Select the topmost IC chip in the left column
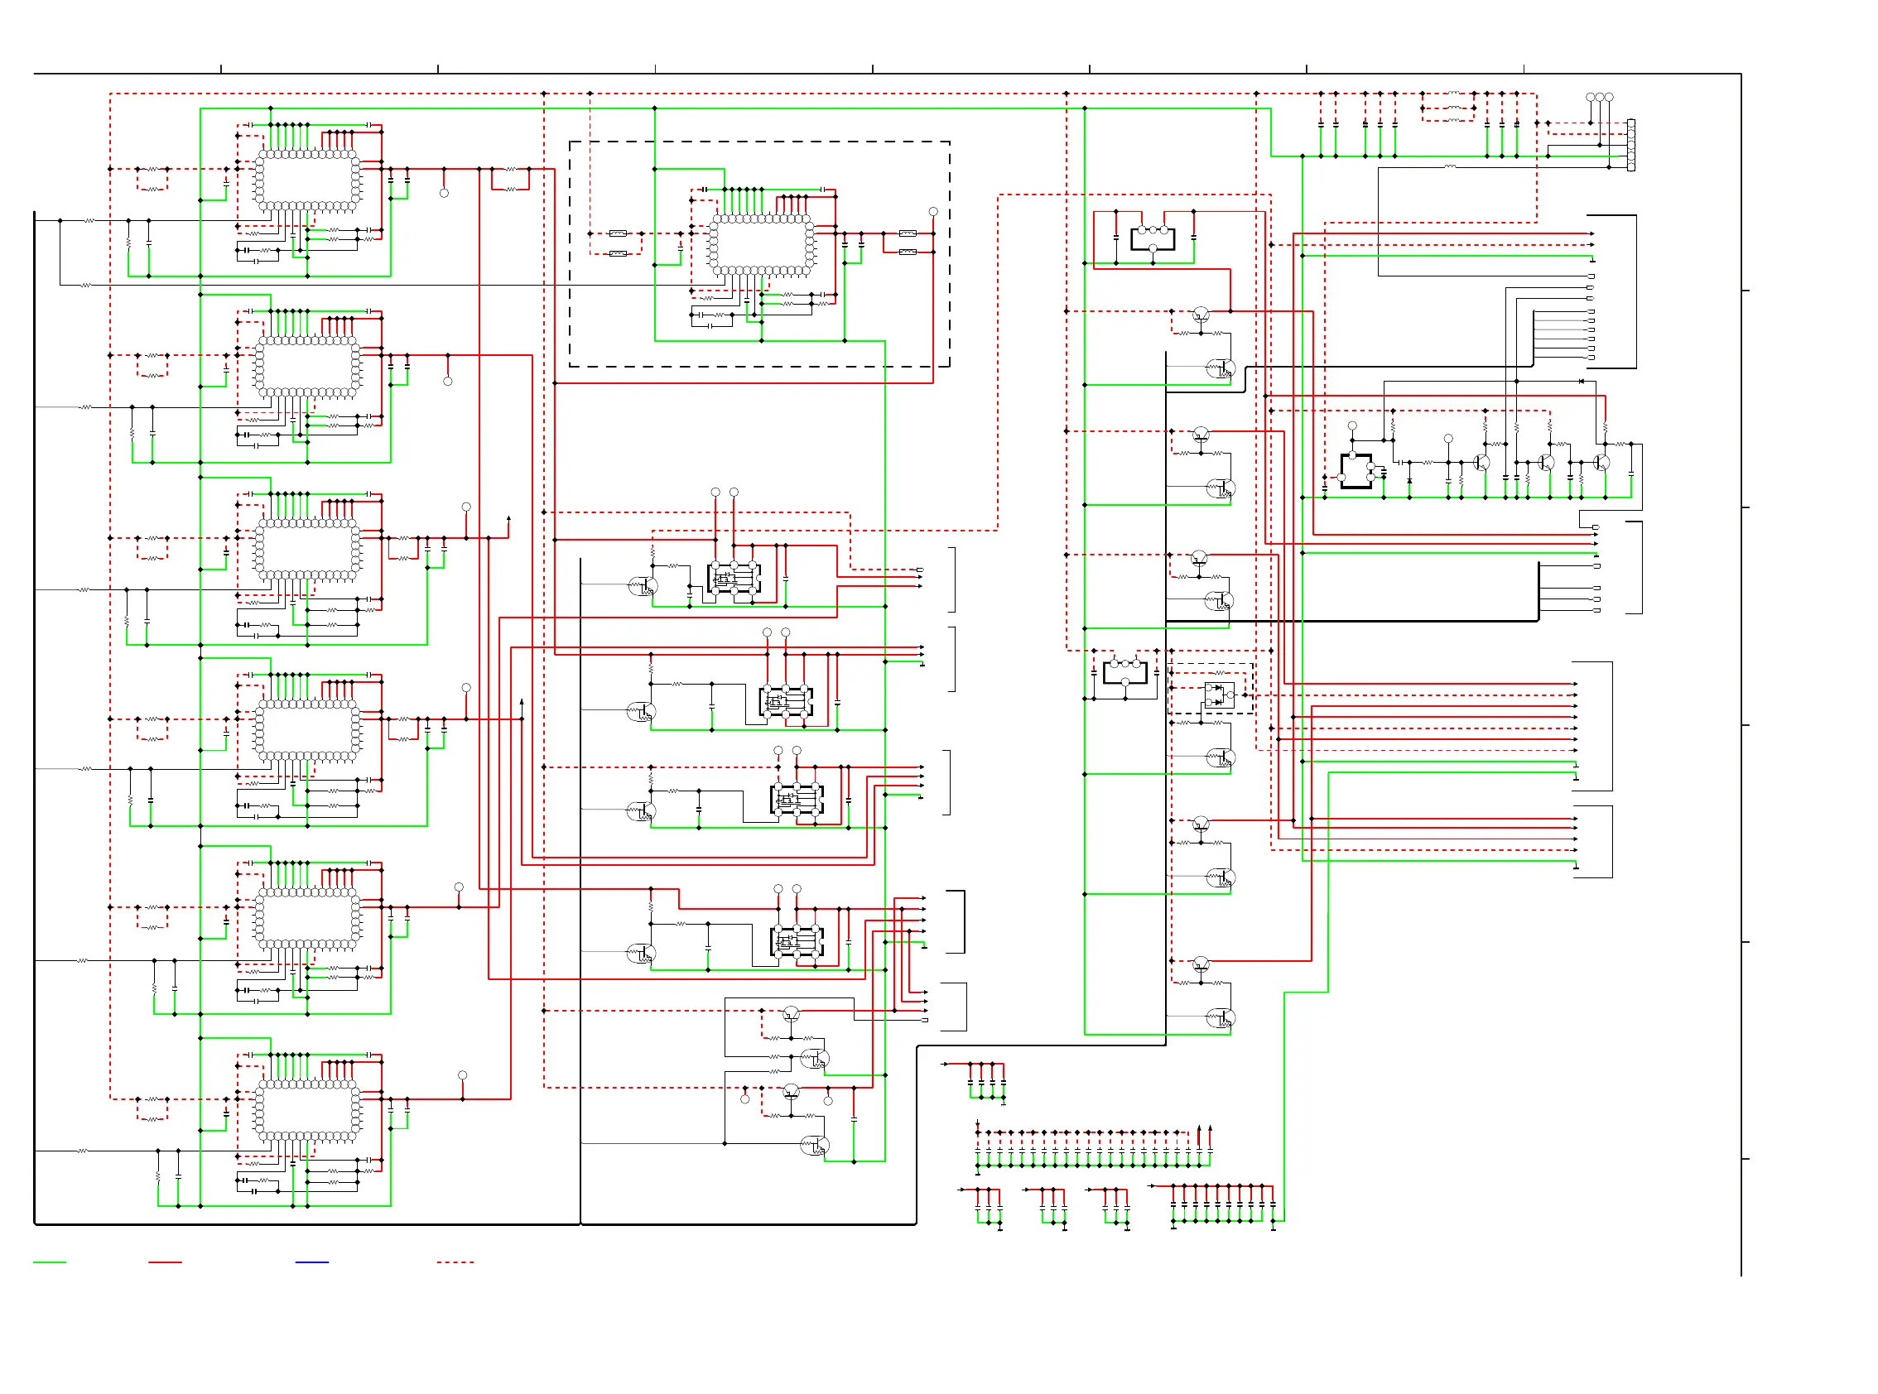Screen dimensions: 1878x1394 point(307,180)
